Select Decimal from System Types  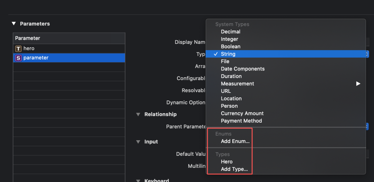click(231, 32)
